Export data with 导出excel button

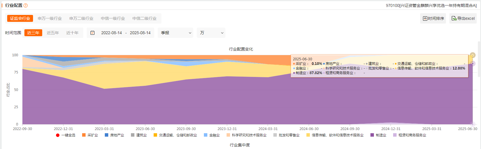pos(463,18)
